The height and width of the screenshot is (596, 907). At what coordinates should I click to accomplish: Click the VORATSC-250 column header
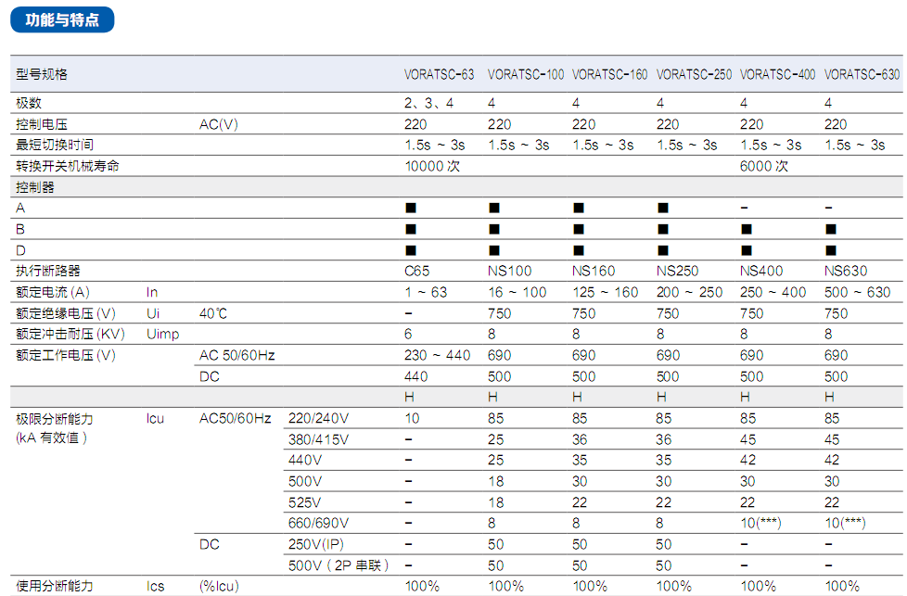point(694,74)
